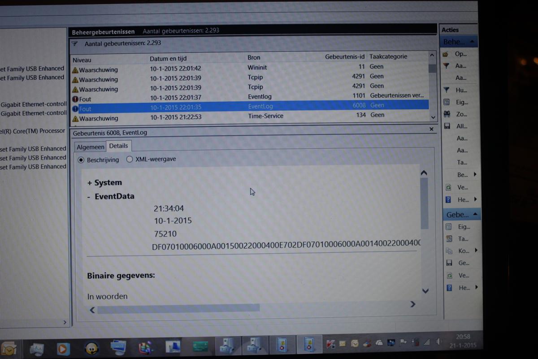Click the Binaire gegevens heading

point(121,275)
